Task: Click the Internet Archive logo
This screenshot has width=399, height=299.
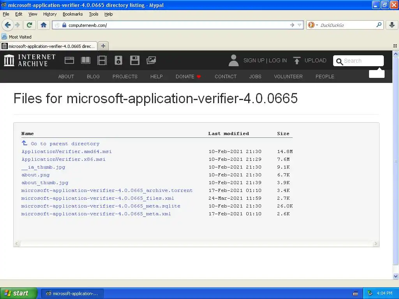Action: [30, 60]
